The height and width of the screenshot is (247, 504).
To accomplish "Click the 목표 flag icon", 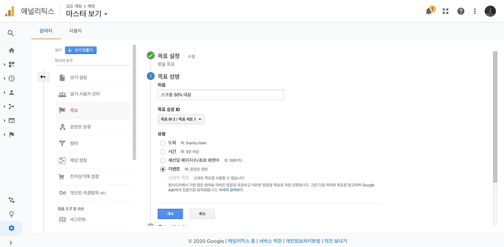I will pyautogui.click(x=62, y=111).
